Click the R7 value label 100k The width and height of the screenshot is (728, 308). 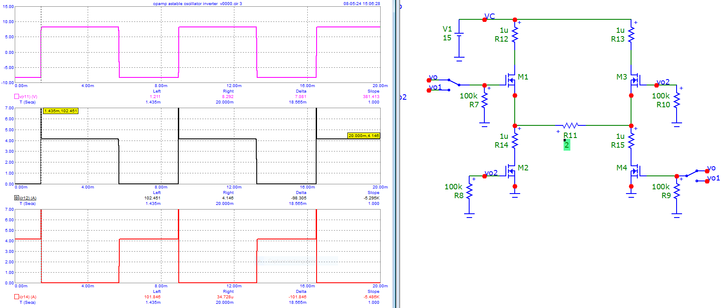[x=468, y=96]
